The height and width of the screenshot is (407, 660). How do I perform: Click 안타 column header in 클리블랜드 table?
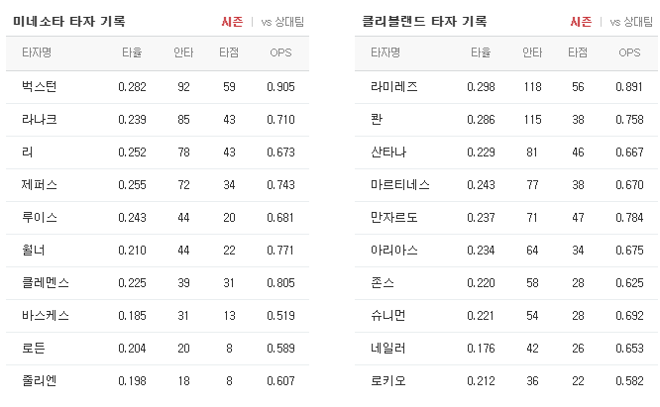(x=532, y=52)
